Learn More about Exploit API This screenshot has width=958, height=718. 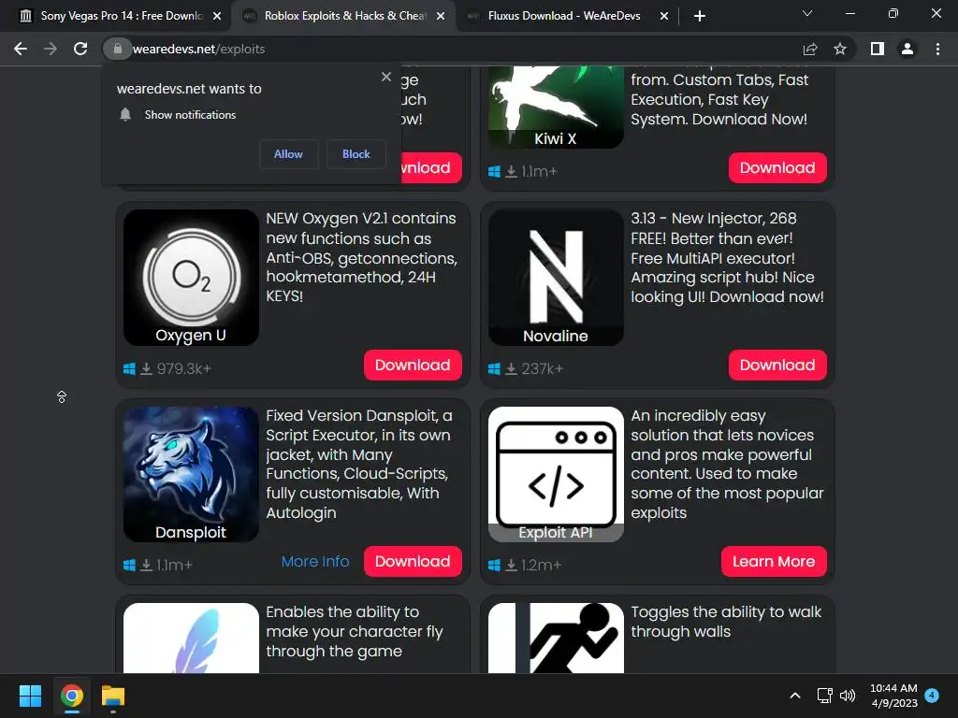point(774,561)
